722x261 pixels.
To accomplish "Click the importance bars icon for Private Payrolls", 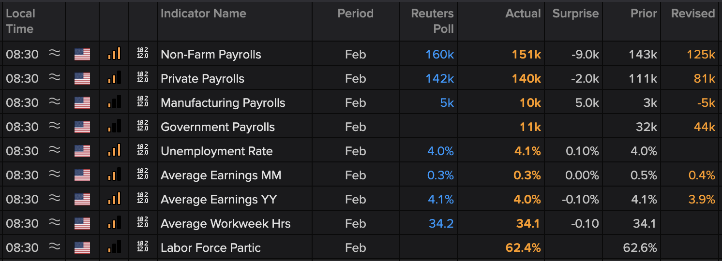I will pos(114,78).
